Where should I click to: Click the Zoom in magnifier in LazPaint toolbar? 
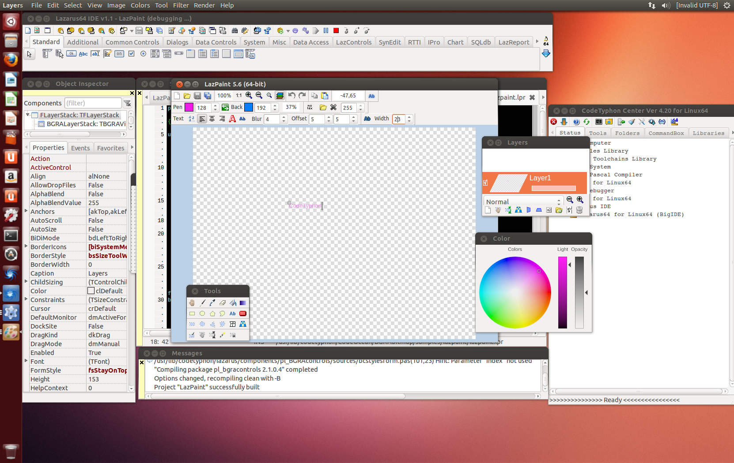click(249, 96)
